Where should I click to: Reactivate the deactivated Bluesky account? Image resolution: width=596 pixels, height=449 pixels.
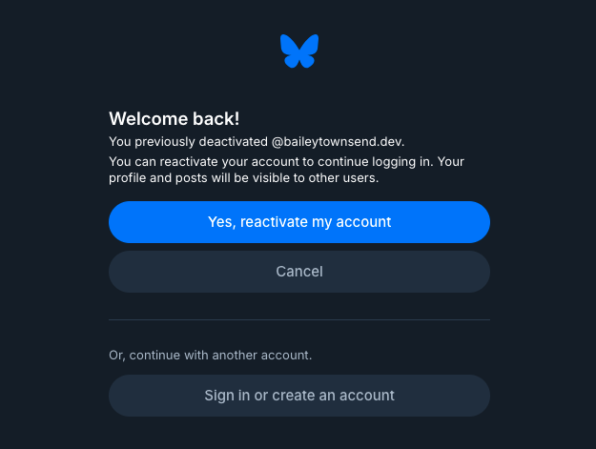298,222
